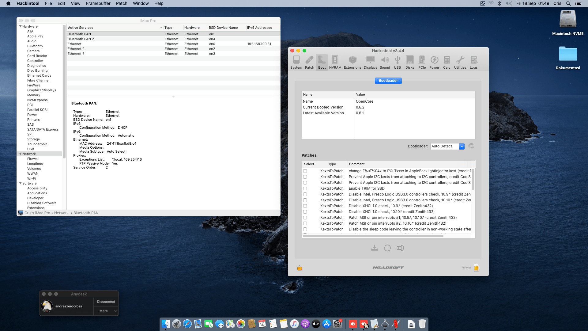The image size is (588, 331).
Task: Open Macintosh NVME drive on desktop
Action: tap(568, 23)
